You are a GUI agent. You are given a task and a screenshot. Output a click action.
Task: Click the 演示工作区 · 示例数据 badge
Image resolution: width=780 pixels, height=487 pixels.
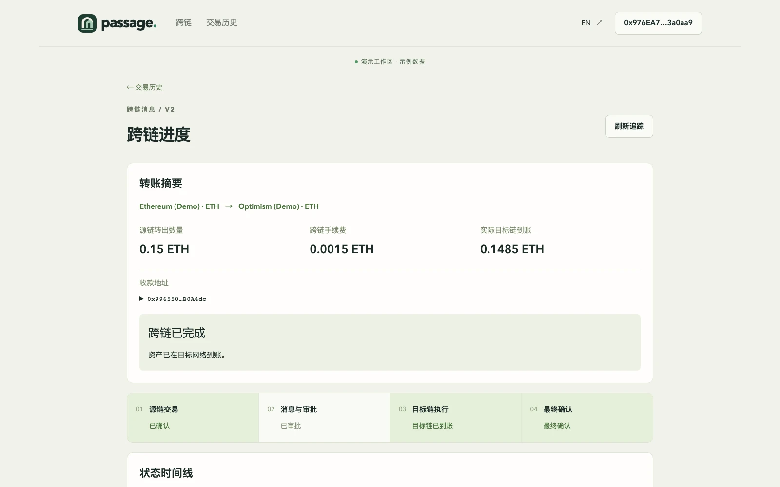pos(390,62)
